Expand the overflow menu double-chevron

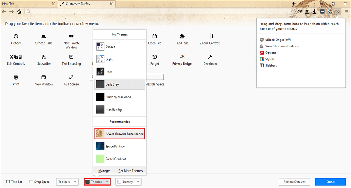point(338,12)
